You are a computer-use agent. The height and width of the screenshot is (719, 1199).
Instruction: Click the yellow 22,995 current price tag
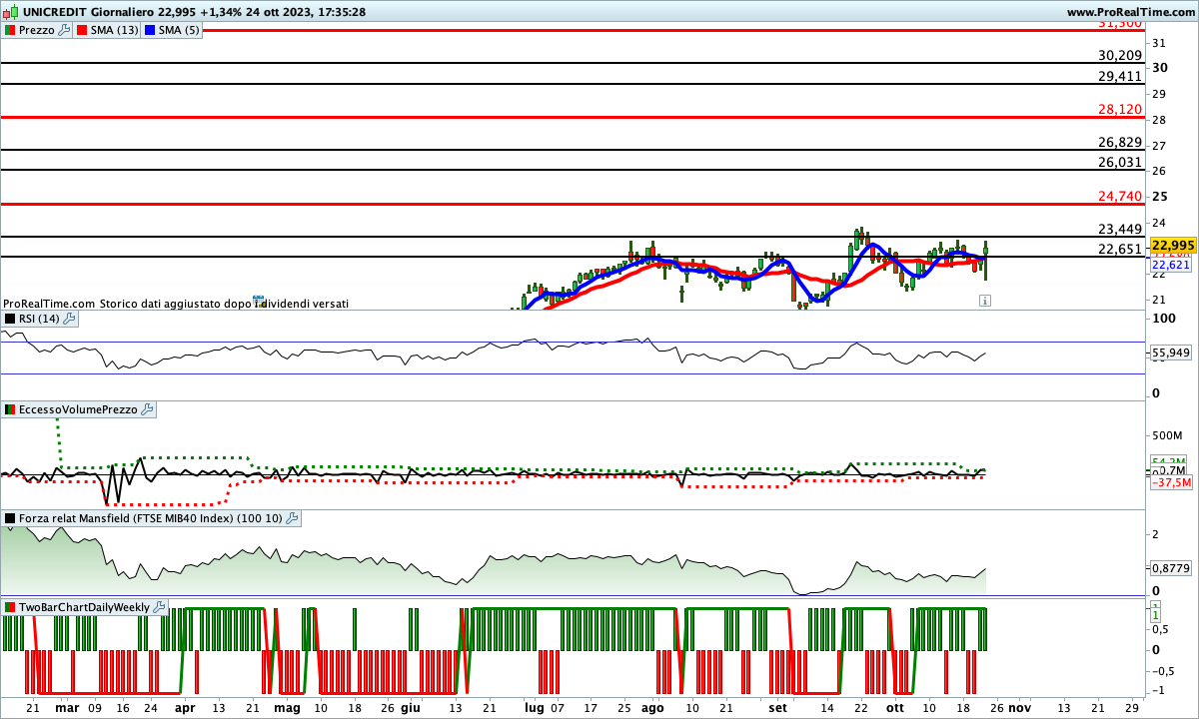1172,246
